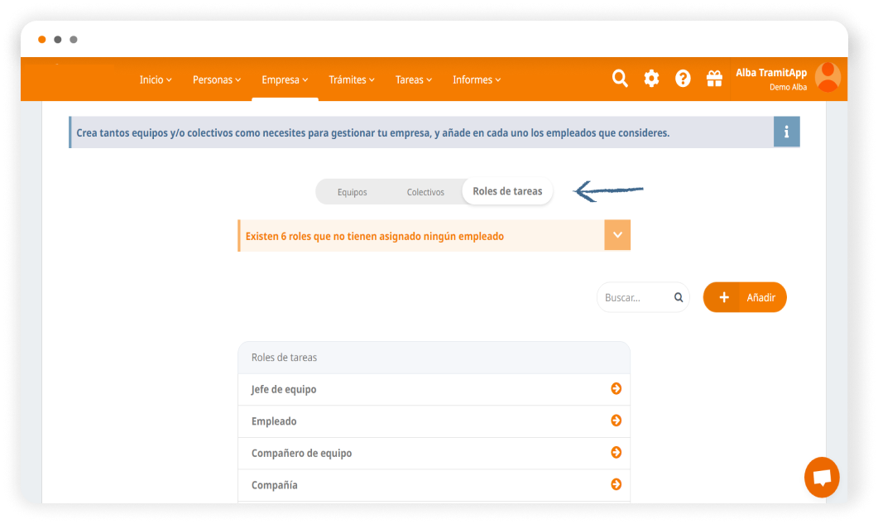This screenshot has width=878, height=524.
Task: Click arrow icon in the Empleado row
Action: pos(616,421)
